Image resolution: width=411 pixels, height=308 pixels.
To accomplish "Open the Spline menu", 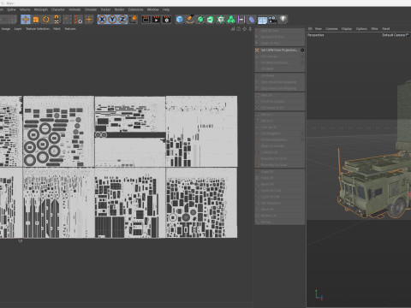I will click(x=11, y=9).
